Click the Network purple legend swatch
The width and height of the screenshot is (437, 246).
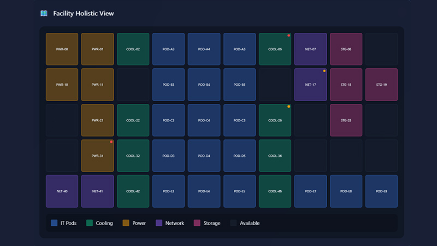pyautogui.click(x=159, y=223)
